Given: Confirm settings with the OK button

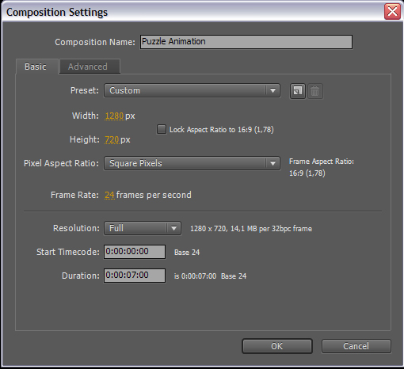Looking at the screenshot, I should pyautogui.click(x=277, y=346).
